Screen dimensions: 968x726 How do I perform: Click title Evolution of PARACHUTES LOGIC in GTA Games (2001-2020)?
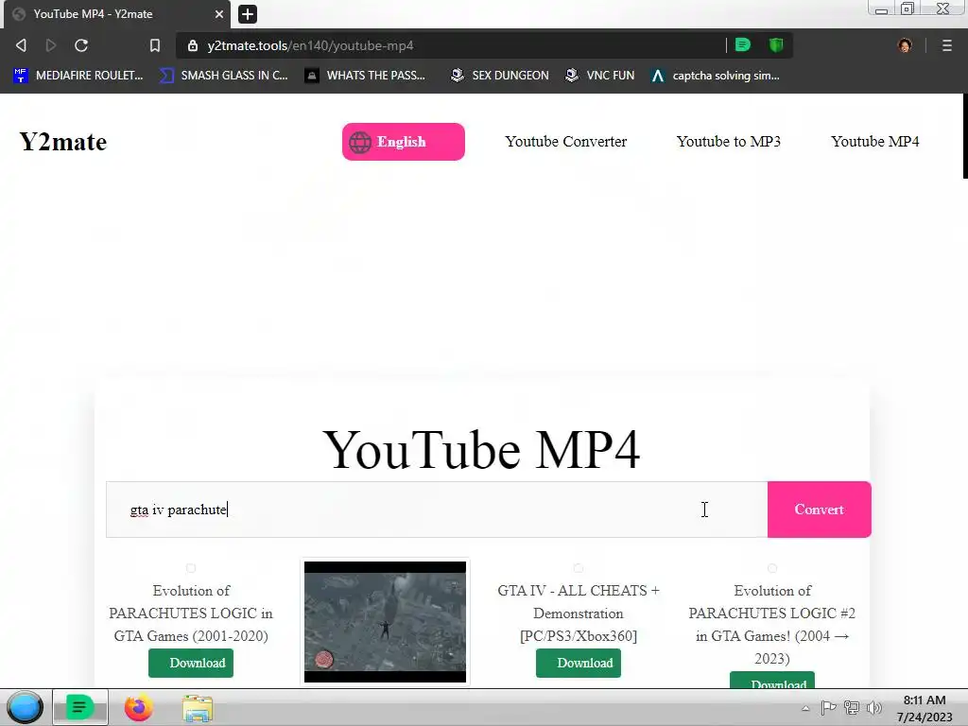191,613
